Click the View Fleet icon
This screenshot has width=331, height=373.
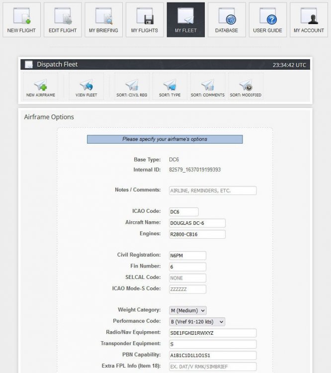pos(86,87)
